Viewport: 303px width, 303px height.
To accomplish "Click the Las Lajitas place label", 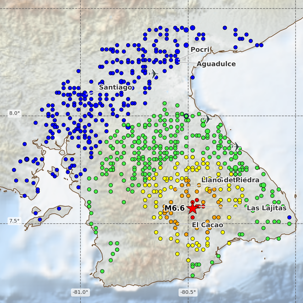I will click(x=266, y=208).
